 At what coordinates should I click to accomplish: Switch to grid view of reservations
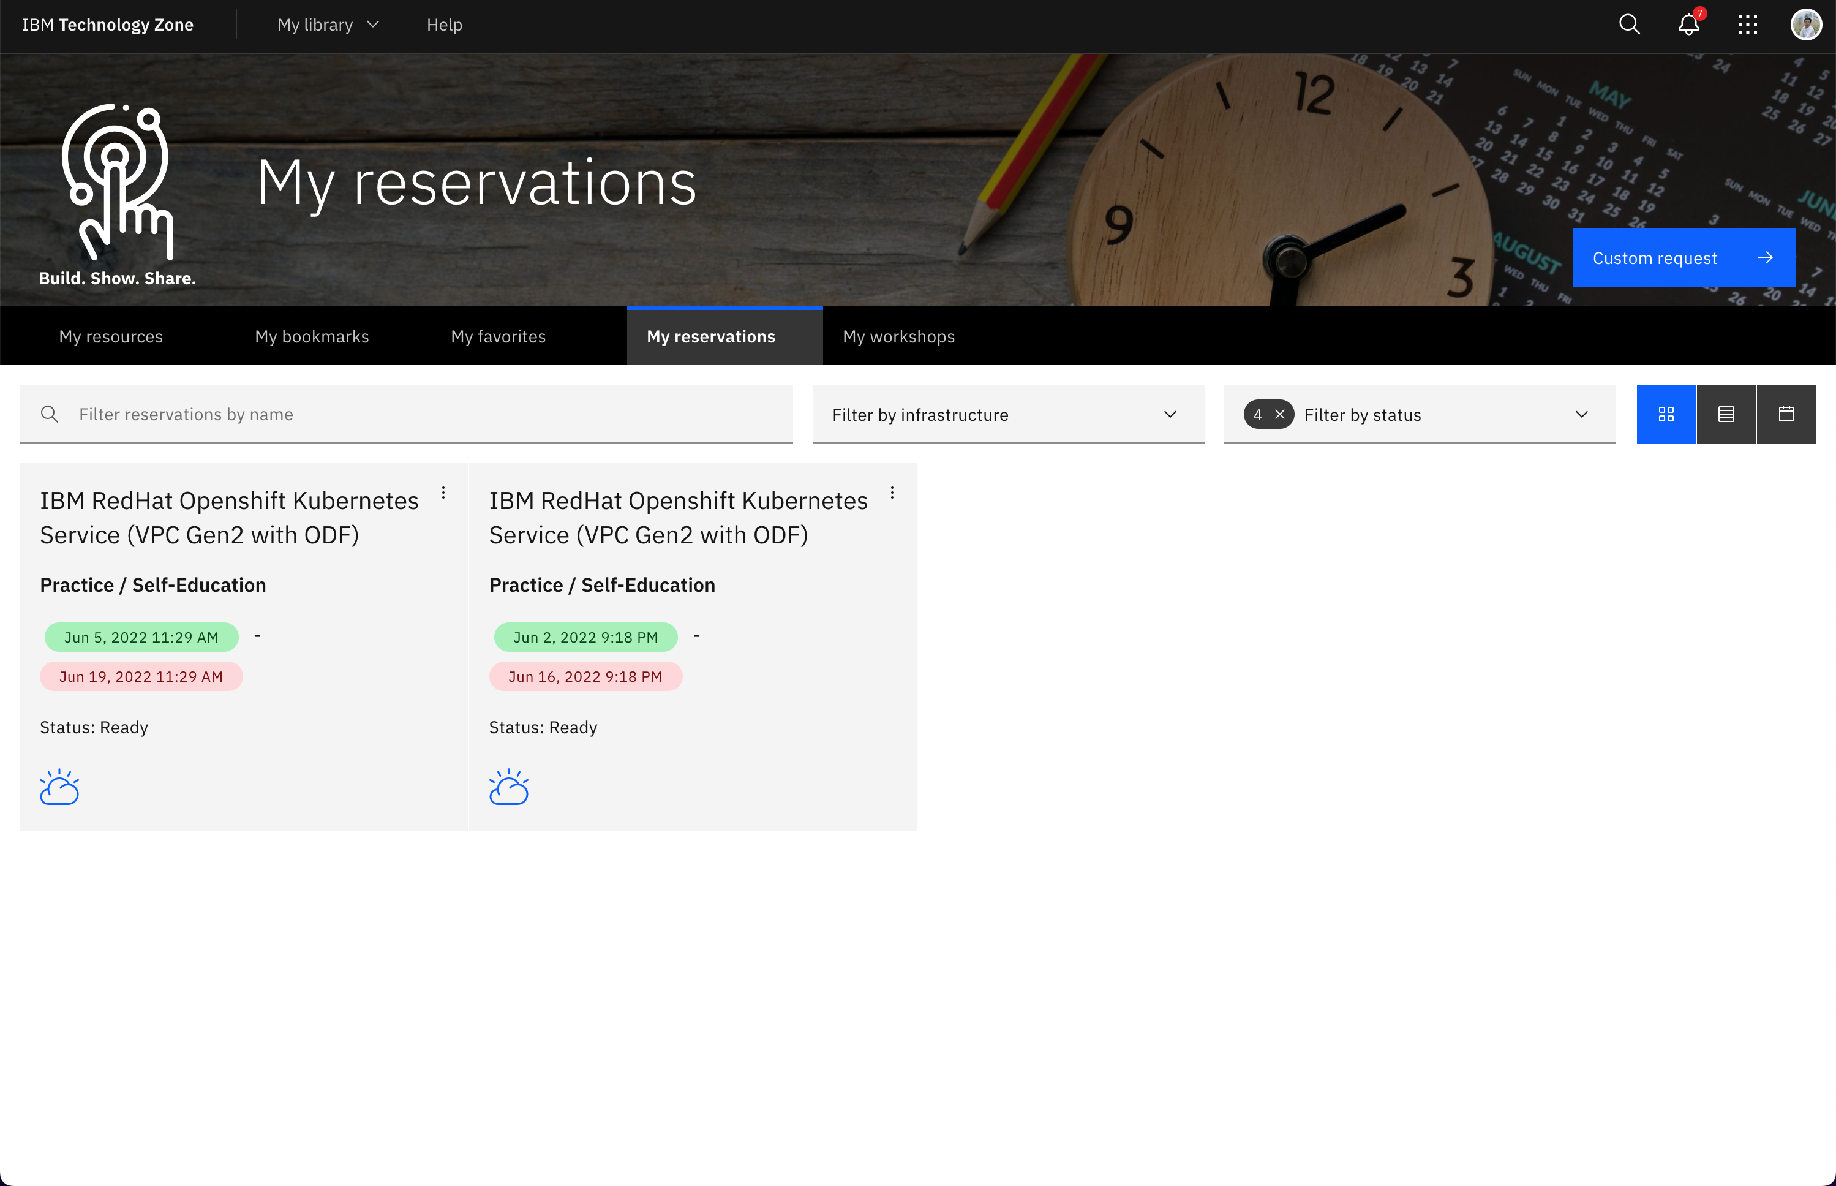pos(1666,414)
